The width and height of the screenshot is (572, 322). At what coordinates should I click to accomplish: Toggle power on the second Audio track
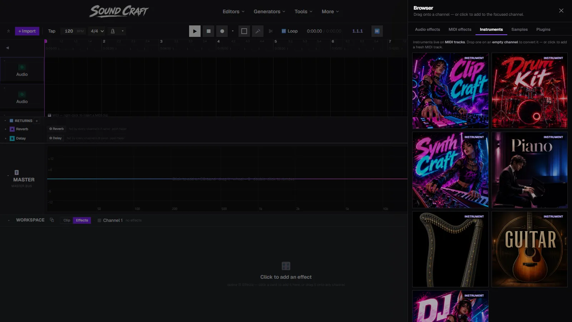(x=22, y=94)
